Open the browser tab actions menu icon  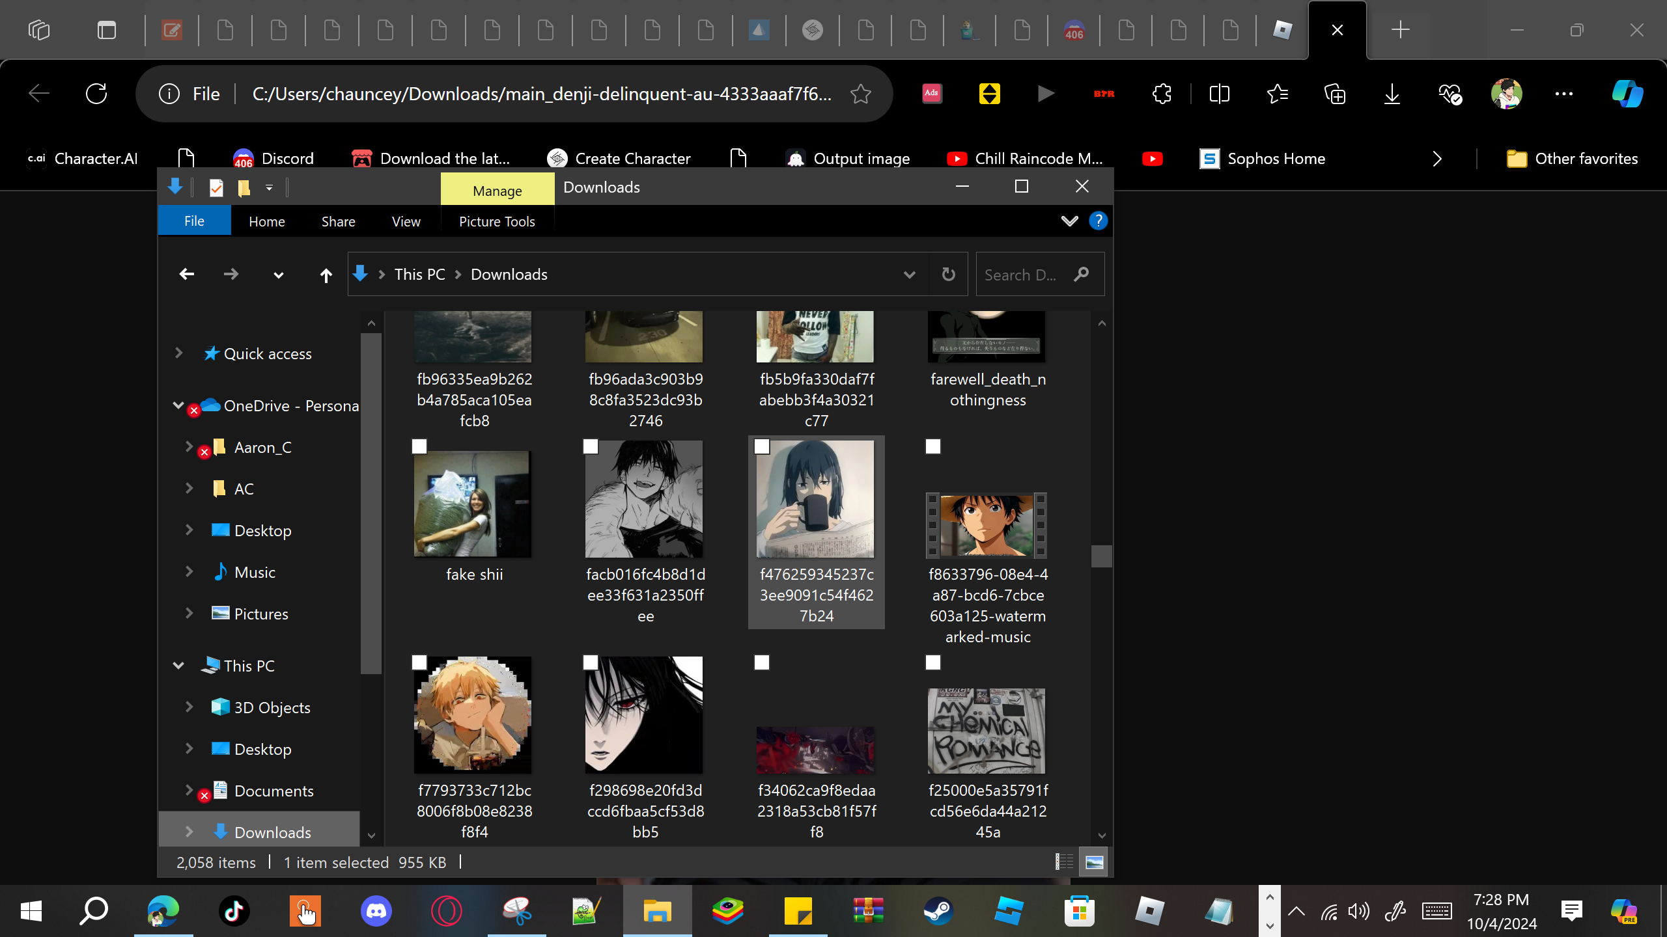107,30
